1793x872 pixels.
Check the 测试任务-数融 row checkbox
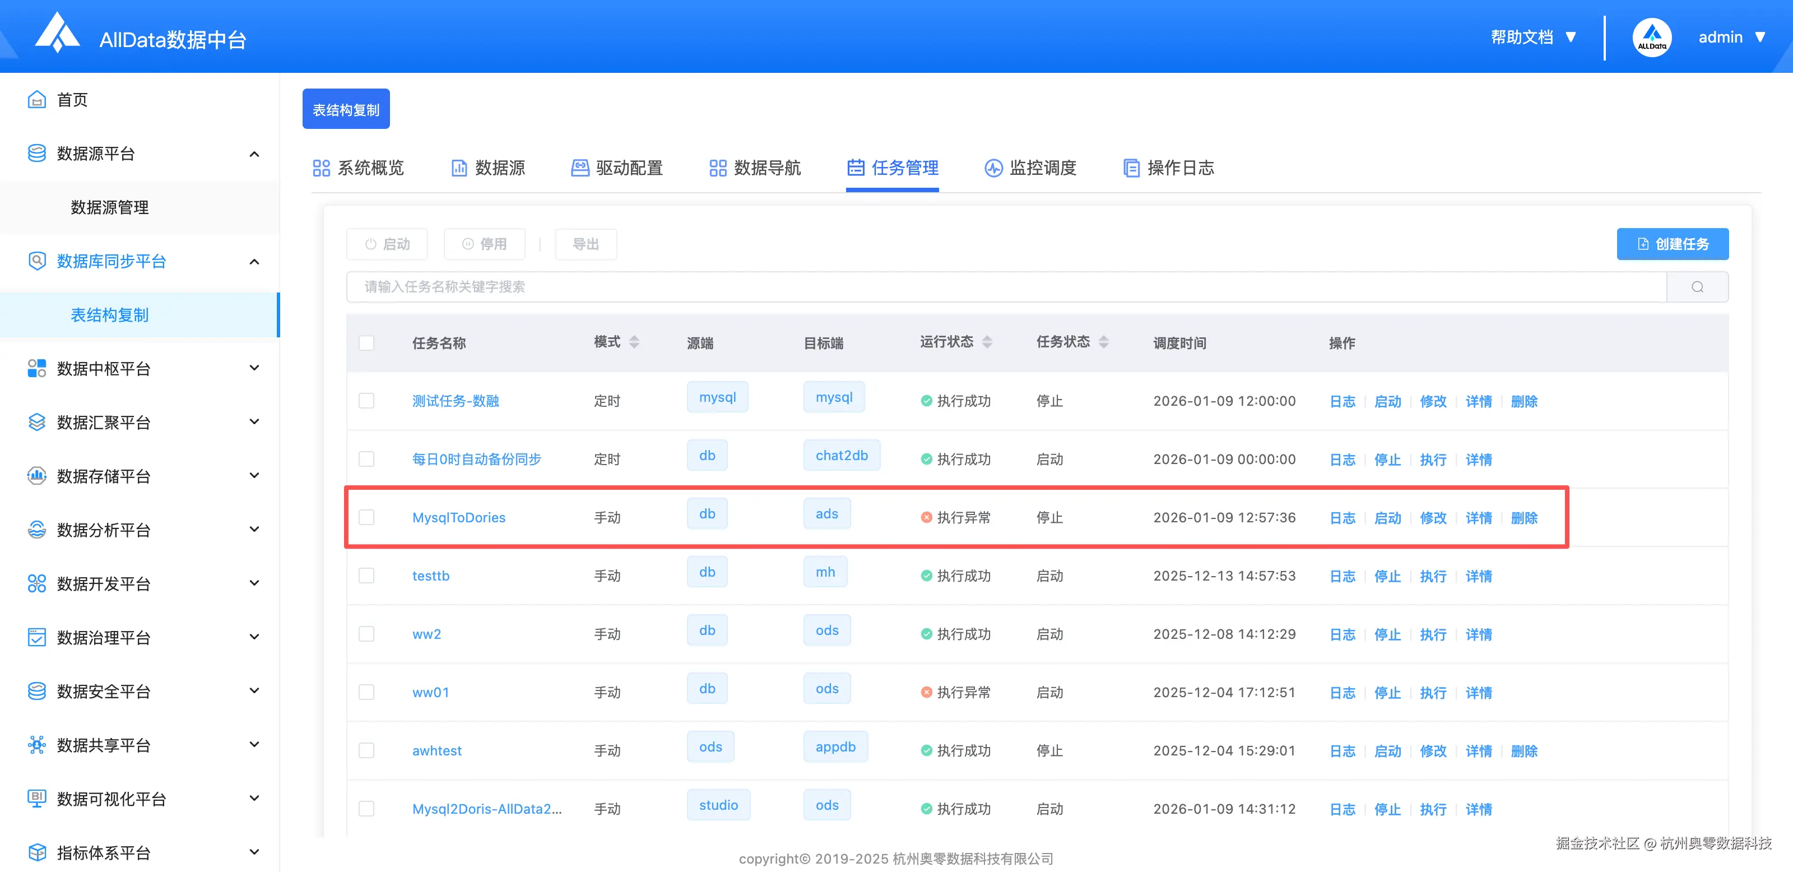tap(366, 401)
